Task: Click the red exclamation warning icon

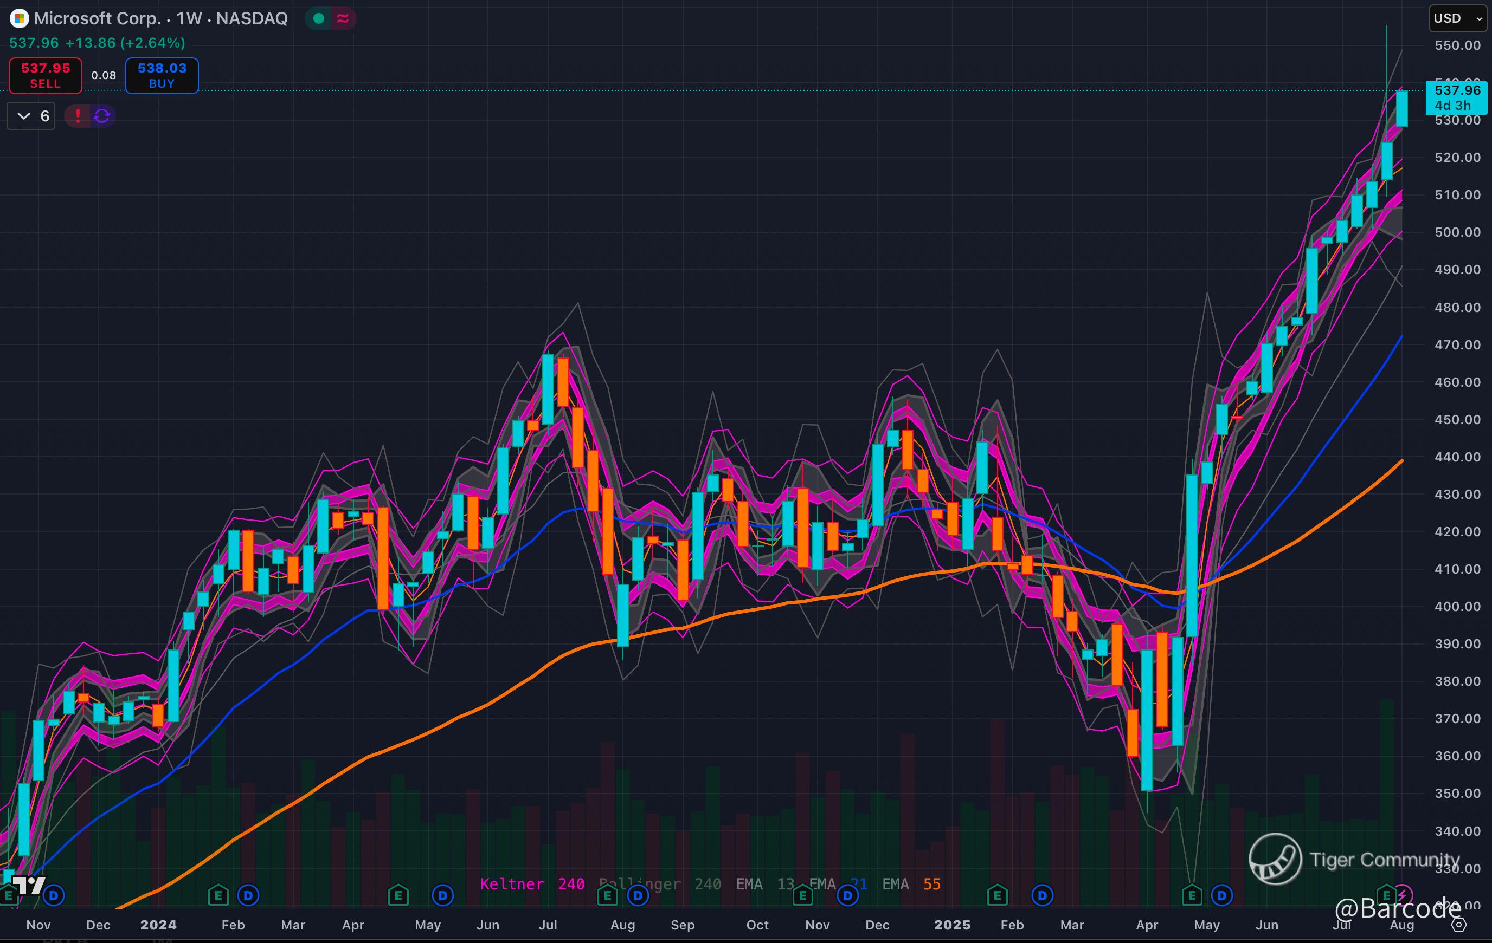Action: tap(78, 116)
